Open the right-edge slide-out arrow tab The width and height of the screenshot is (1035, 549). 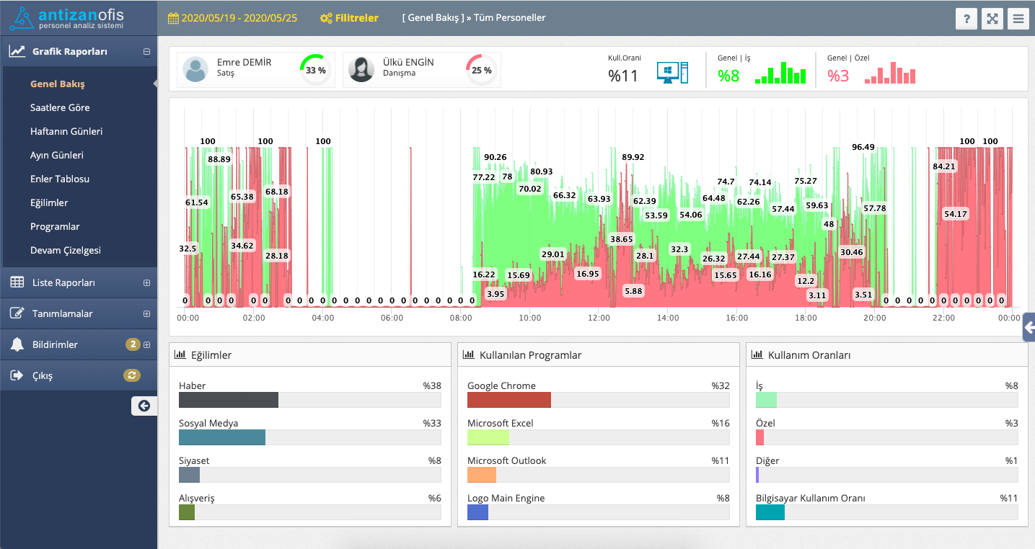click(x=1029, y=328)
